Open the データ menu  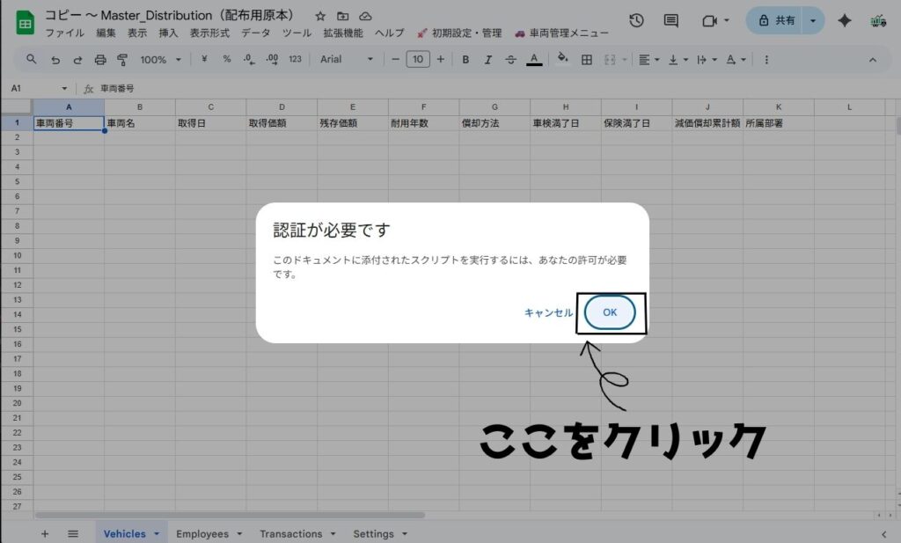pos(255,33)
